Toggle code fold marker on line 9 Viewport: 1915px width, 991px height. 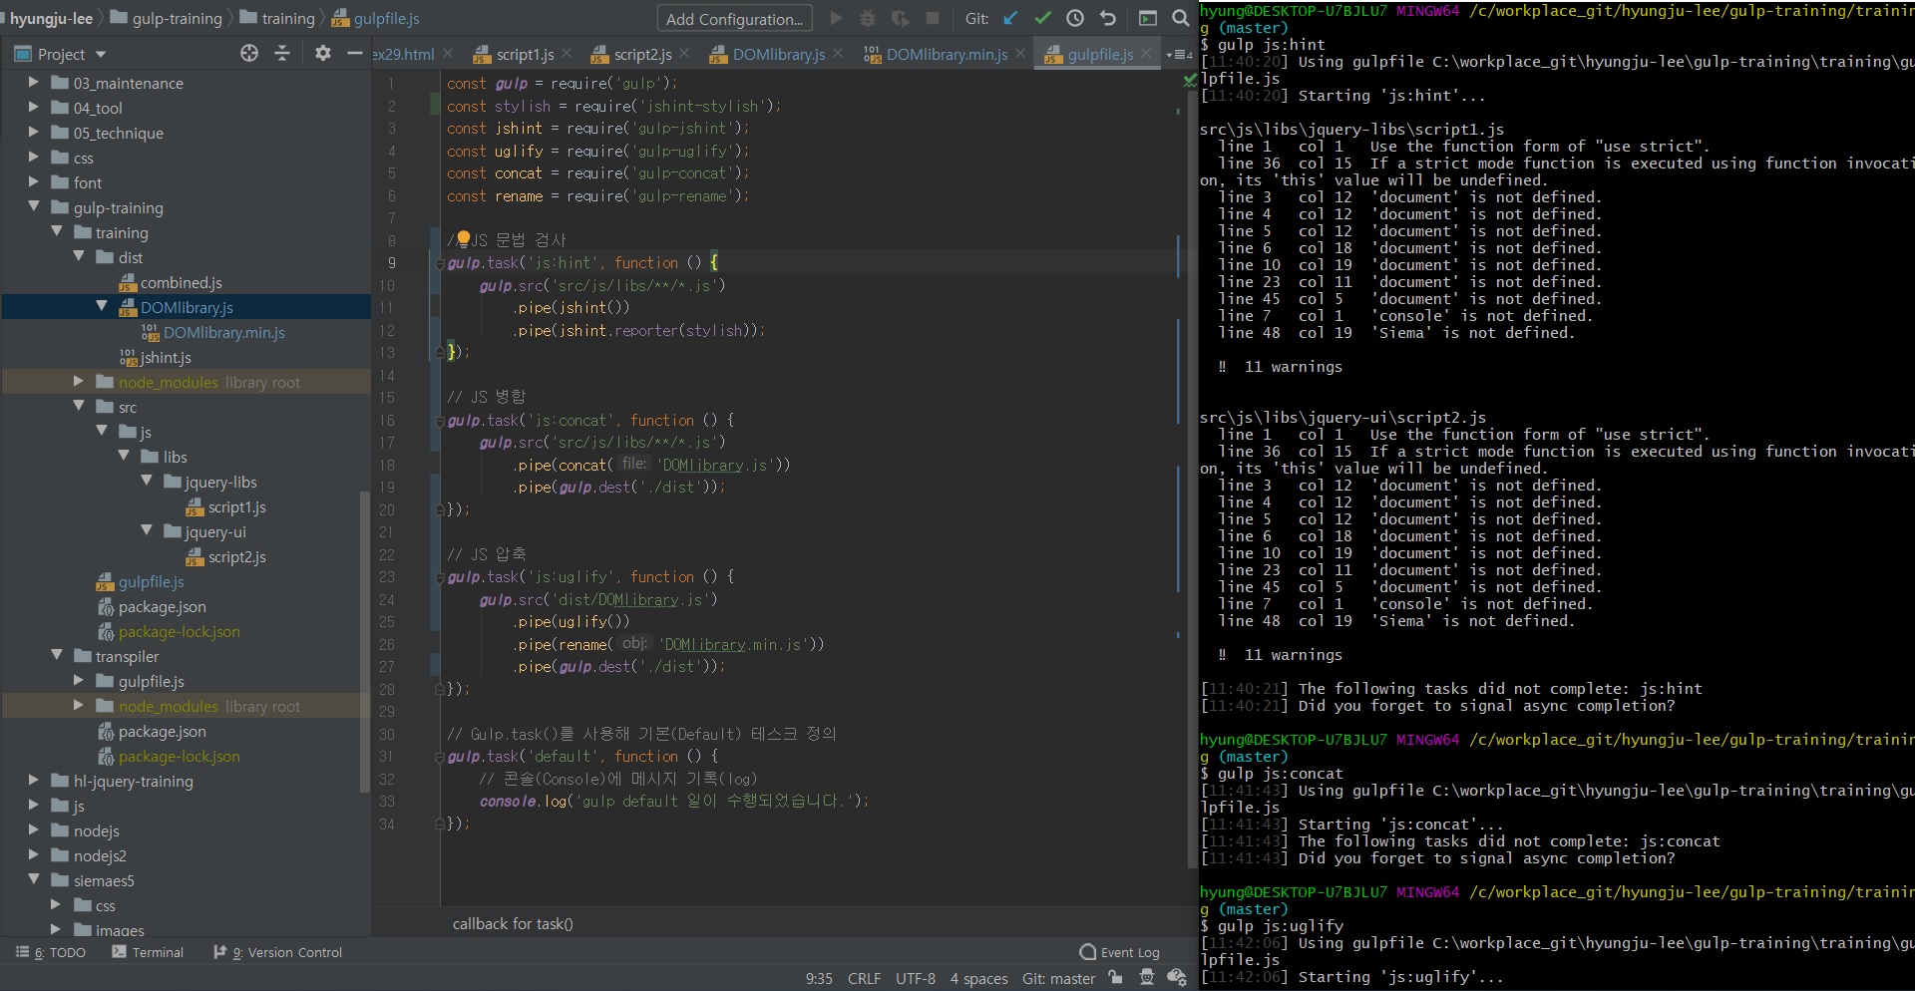439,263
